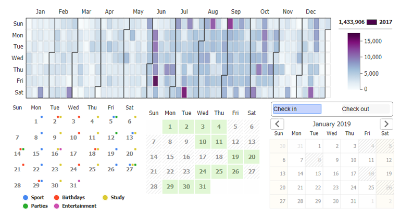The width and height of the screenshot is (400, 218).
Task: Open the January 2019 month title
Action: coord(332,124)
